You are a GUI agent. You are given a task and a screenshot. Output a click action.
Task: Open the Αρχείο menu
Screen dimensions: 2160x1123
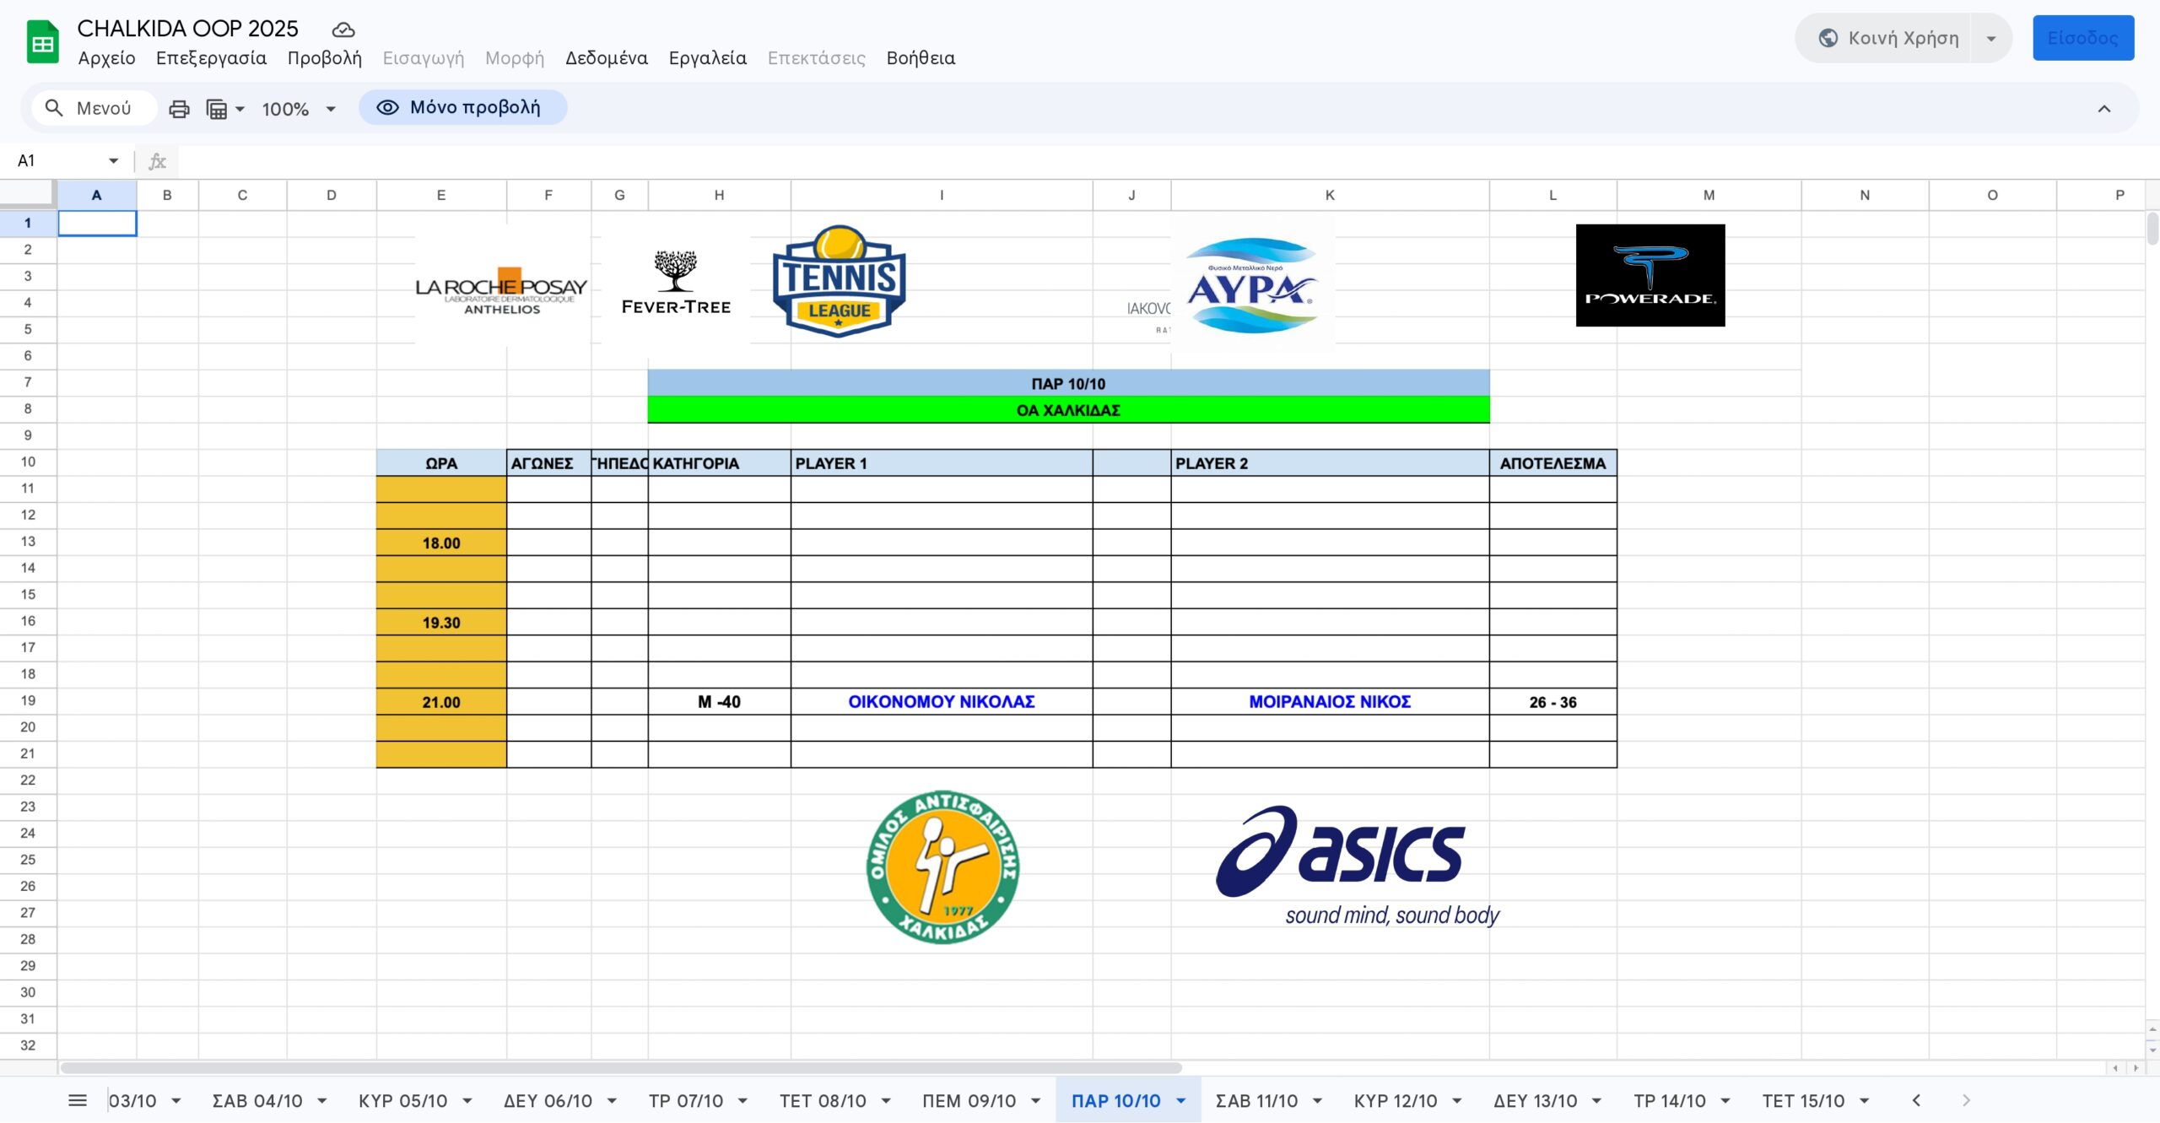pyautogui.click(x=106, y=58)
